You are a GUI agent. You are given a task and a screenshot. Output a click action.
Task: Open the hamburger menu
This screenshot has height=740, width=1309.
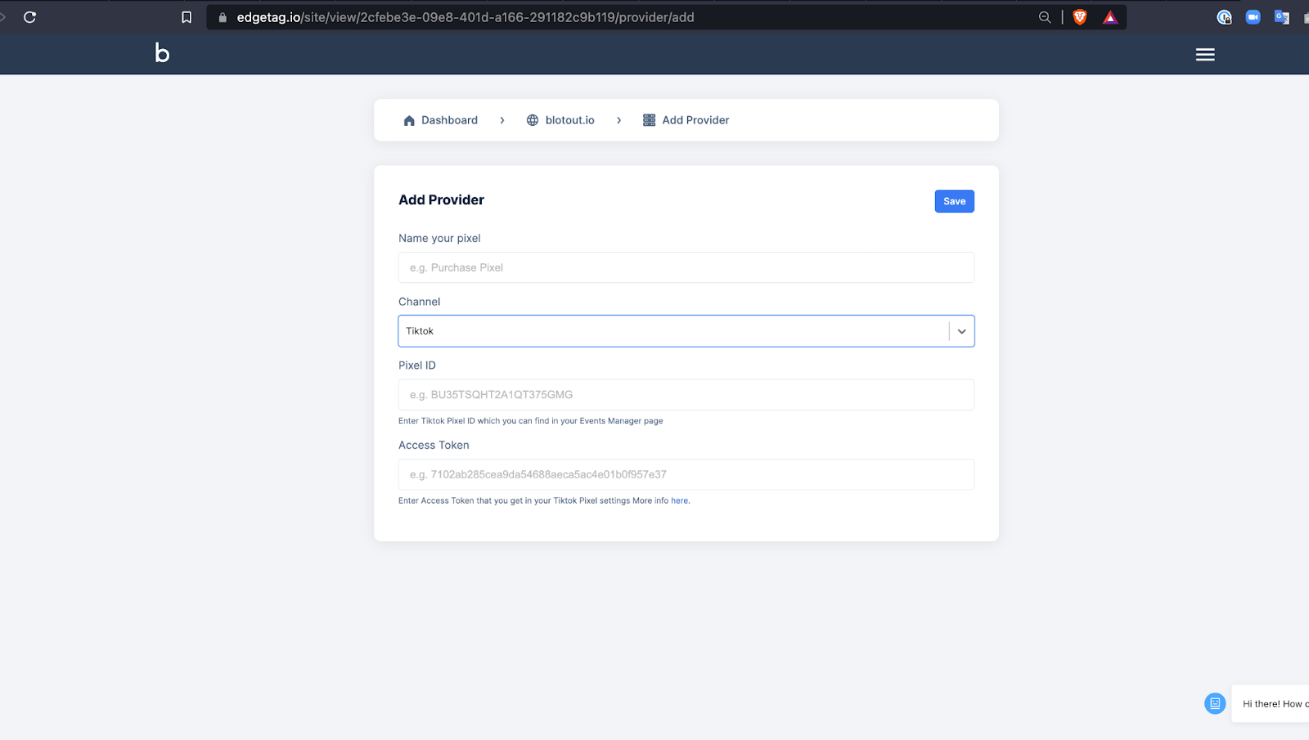(1205, 55)
